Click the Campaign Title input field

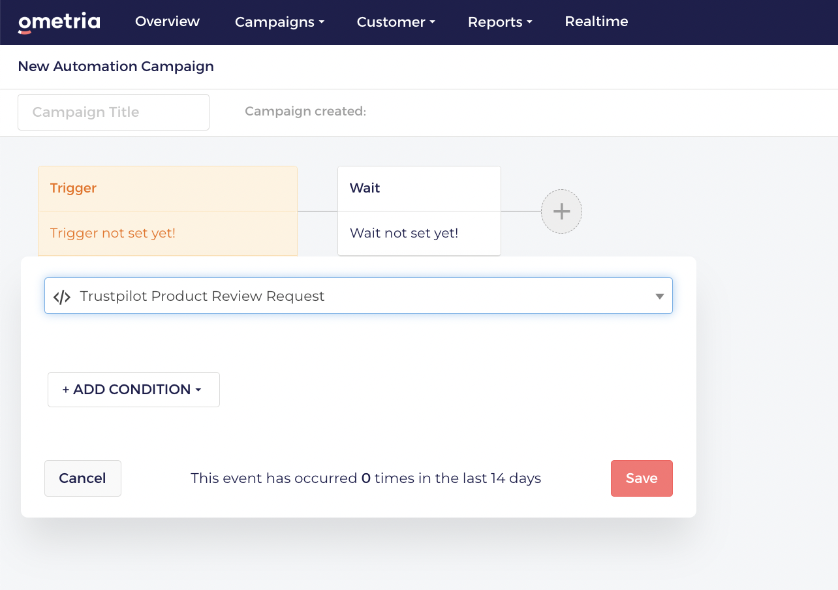coord(113,112)
